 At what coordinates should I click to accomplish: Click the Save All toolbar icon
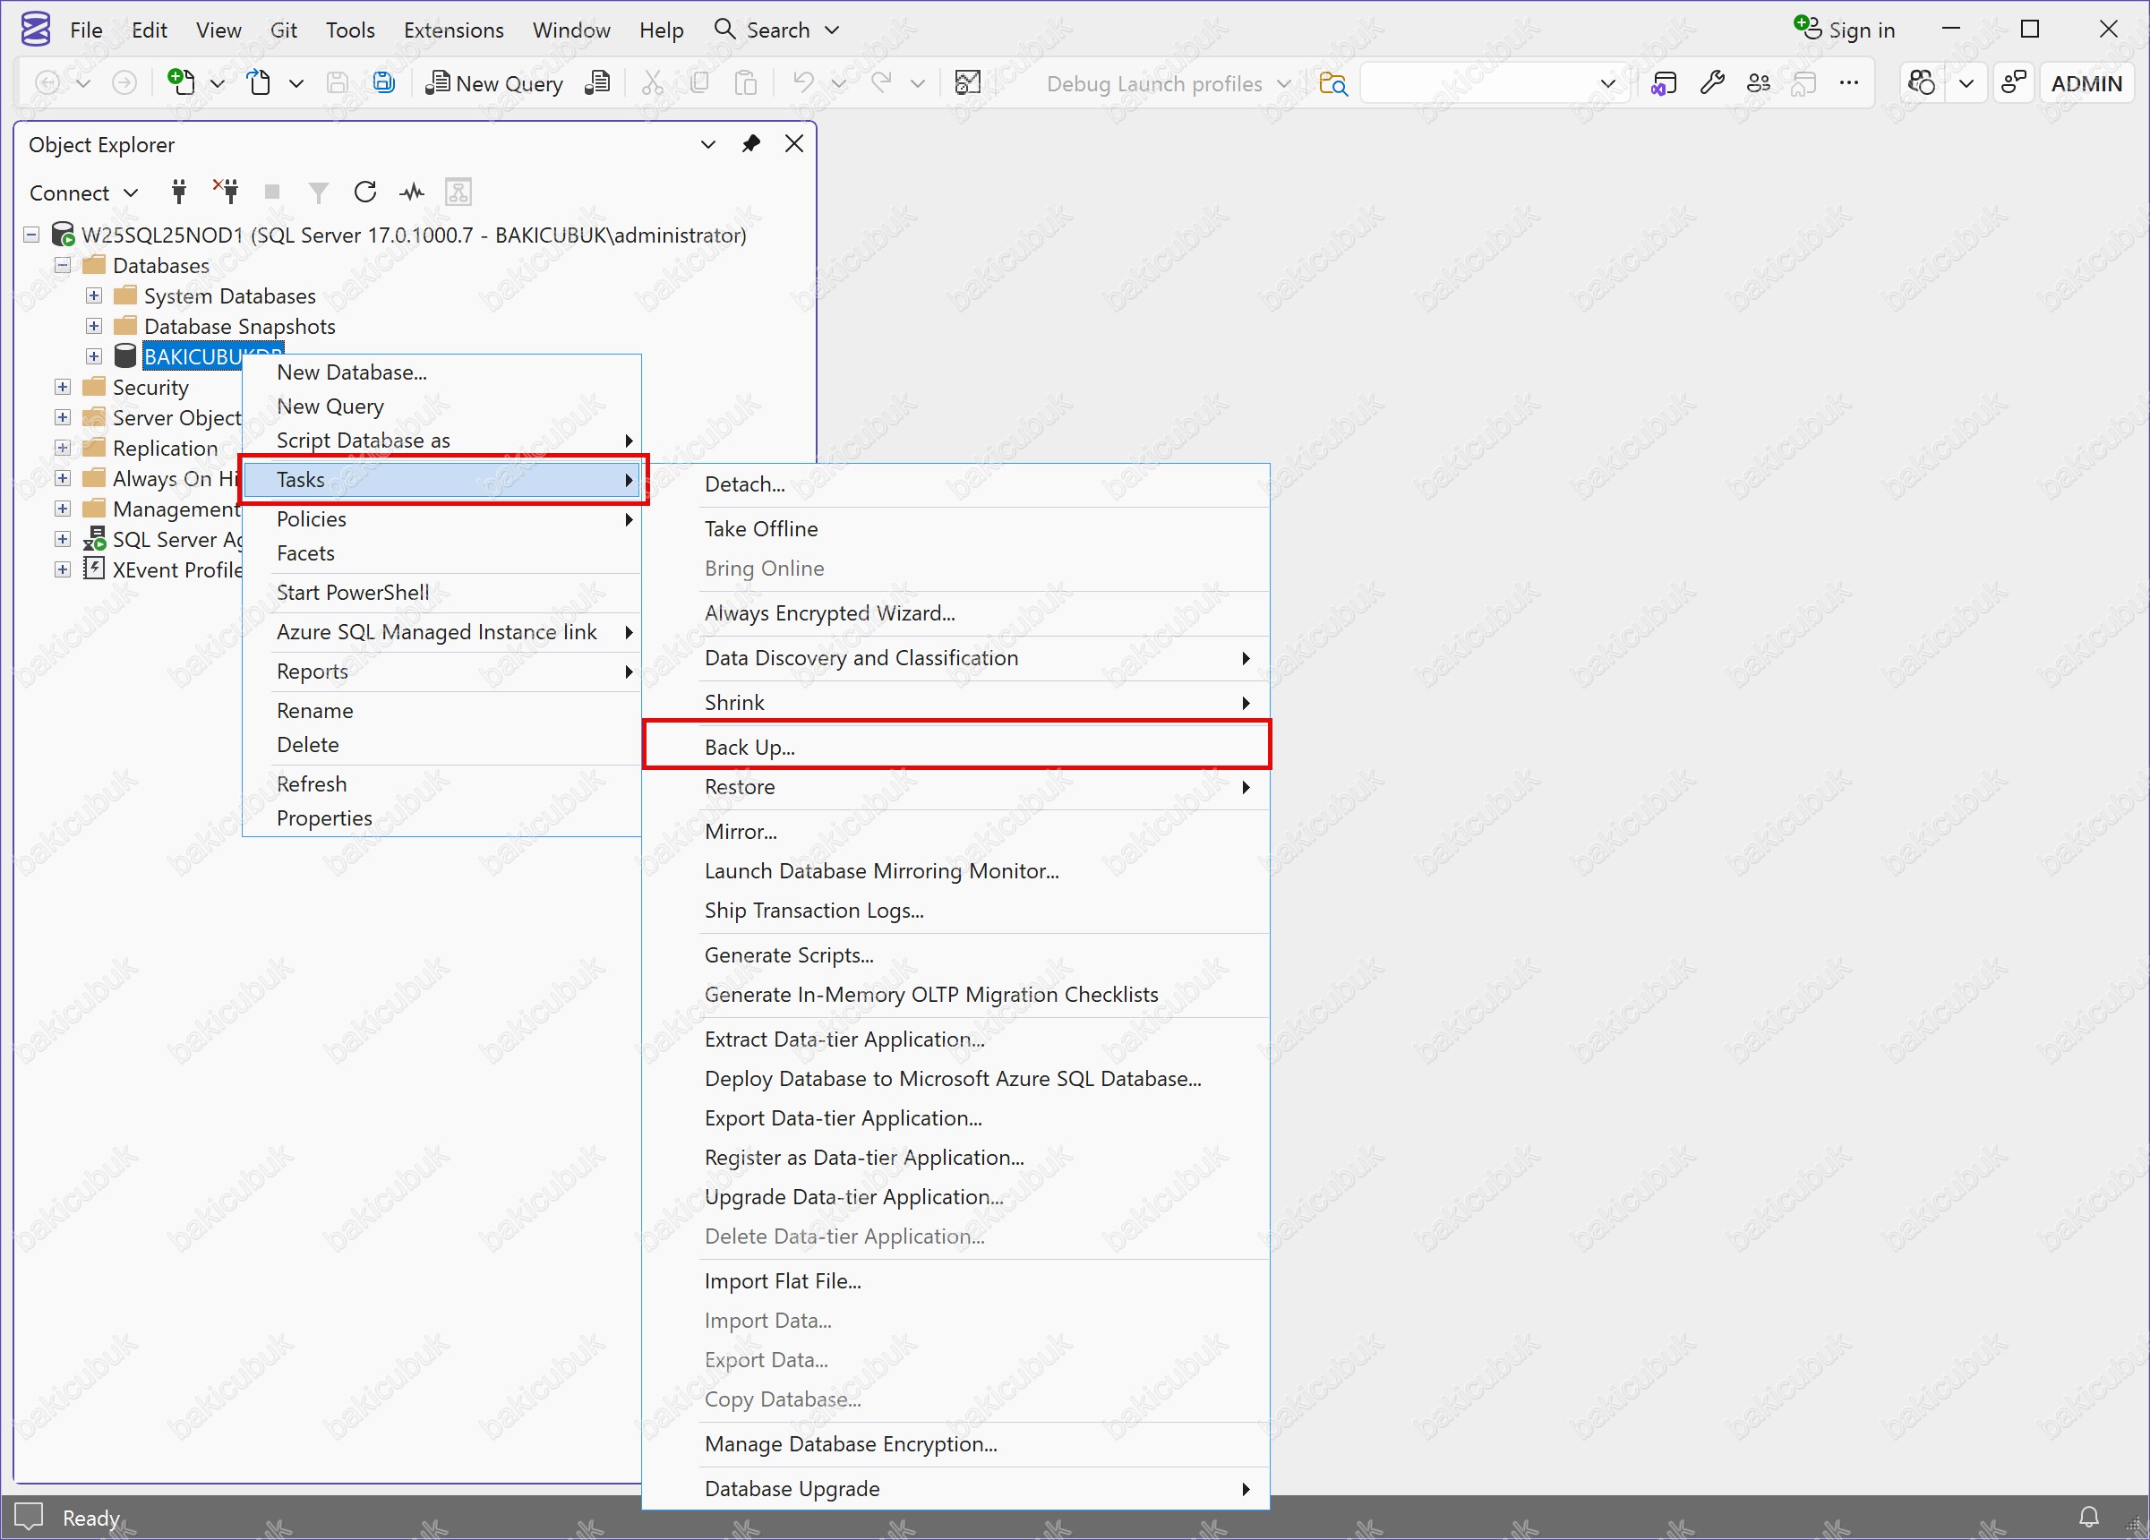384,83
